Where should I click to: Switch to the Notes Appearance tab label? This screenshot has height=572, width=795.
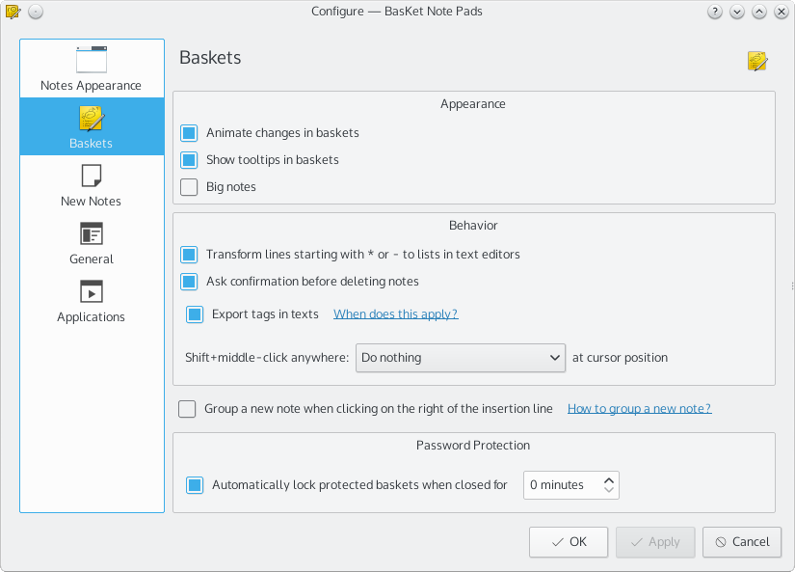91,86
